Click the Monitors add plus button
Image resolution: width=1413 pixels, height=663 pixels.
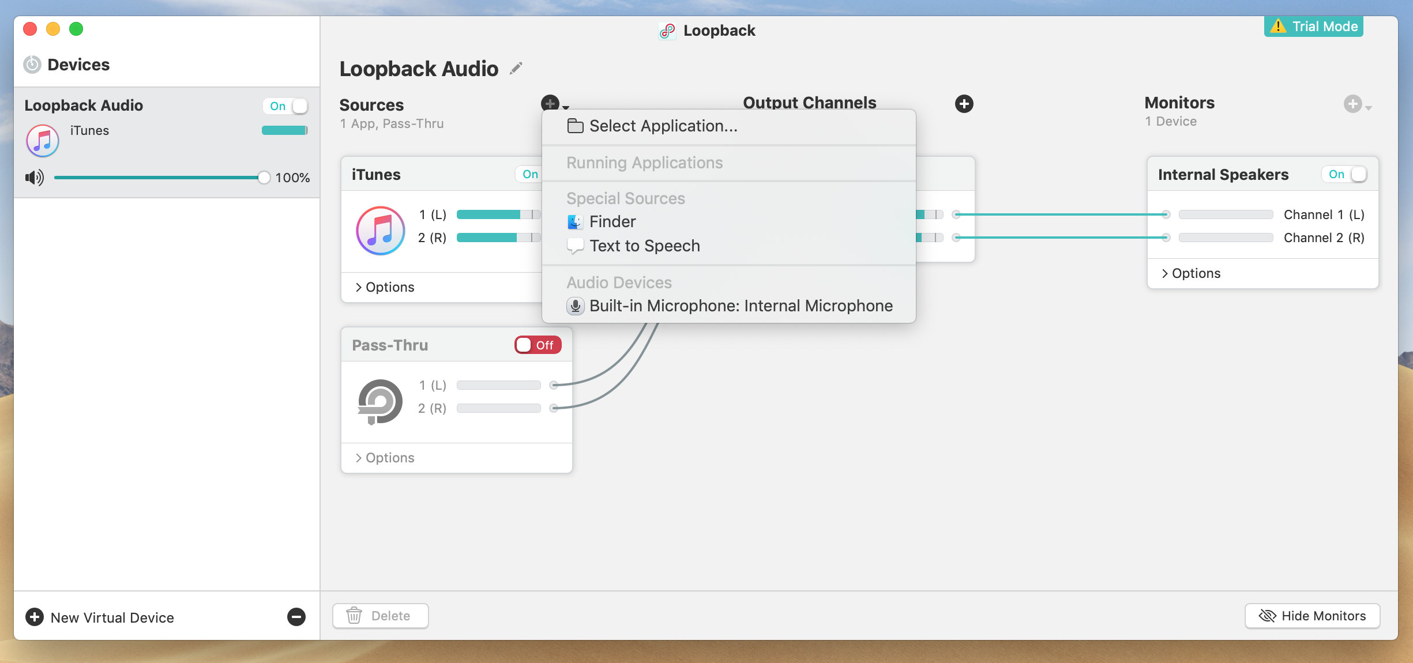point(1352,104)
